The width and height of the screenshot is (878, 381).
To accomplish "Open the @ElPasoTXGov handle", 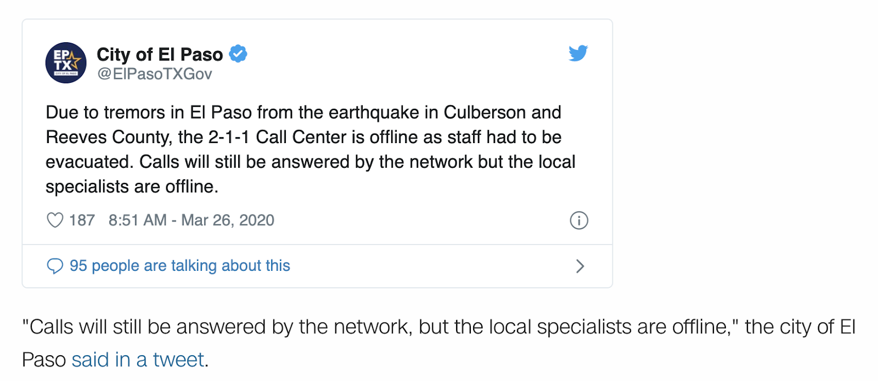I will (154, 74).
